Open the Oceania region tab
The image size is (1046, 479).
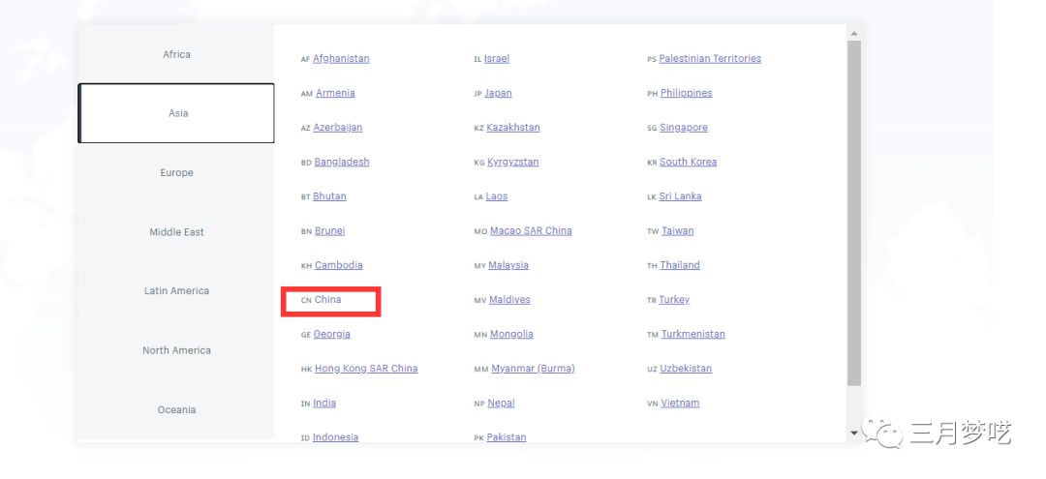pyautogui.click(x=176, y=410)
